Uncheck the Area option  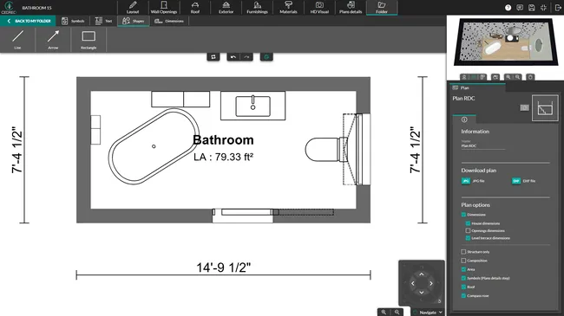pyautogui.click(x=463, y=269)
